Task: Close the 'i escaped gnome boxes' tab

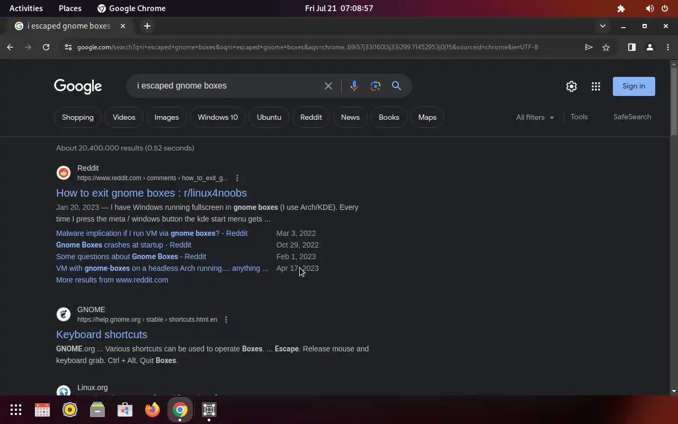Action: (123, 26)
